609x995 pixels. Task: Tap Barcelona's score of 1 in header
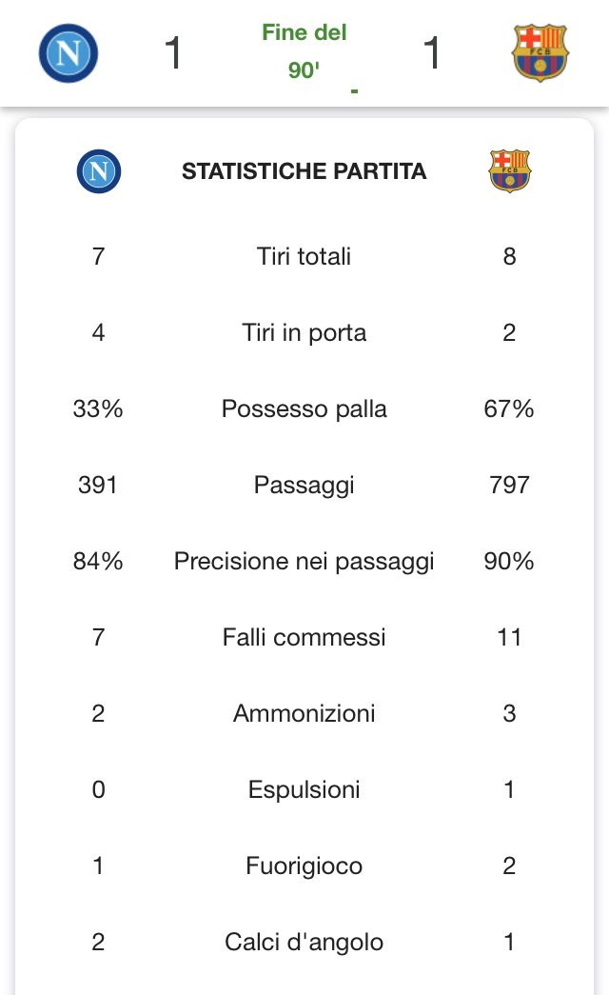point(432,52)
